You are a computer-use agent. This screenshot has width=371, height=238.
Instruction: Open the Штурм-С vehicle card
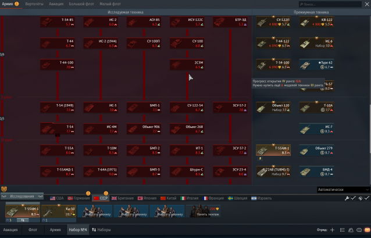[x=187, y=172]
